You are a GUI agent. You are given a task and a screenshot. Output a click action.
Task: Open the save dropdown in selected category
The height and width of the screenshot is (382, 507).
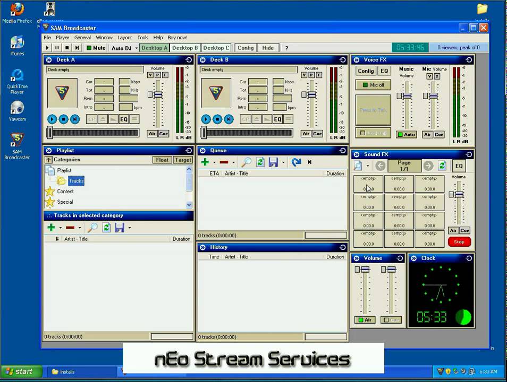(129, 228)
